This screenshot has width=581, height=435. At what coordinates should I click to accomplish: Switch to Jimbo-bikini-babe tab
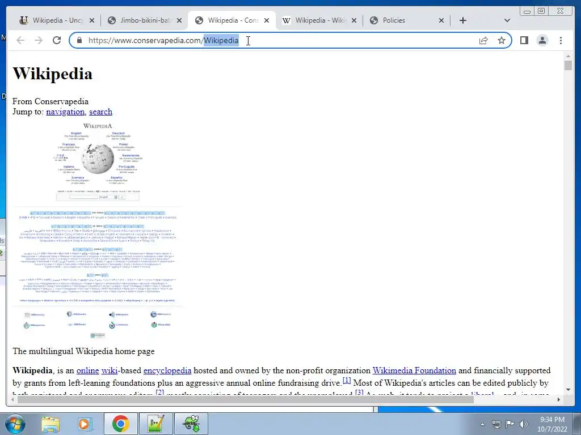coord(145,20)
